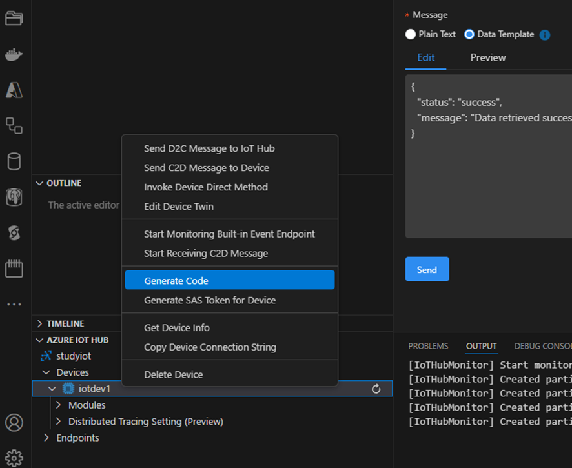572x468 pixels.
Task: Switch to the Preview tab
Action: point(487,57)
